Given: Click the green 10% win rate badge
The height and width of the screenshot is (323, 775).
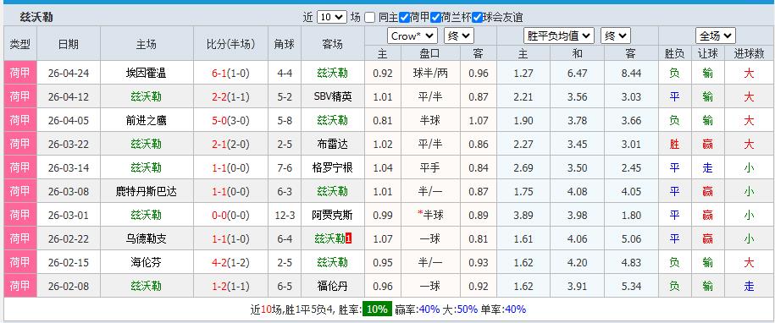Looking at the screenshot, I should tap(378, 309).
